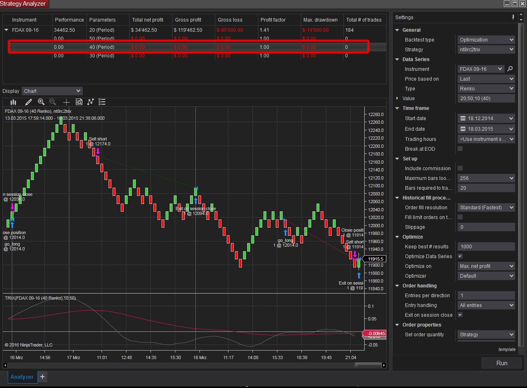Click the zoom out magnifier icon
This screenshot has width=527, height=388.
53,102
